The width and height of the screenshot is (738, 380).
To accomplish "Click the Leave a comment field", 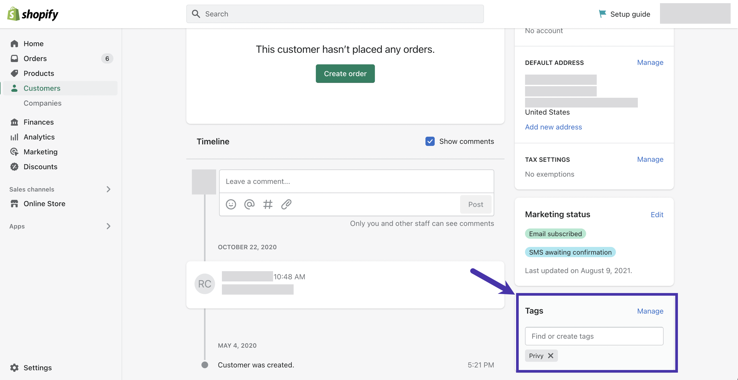I will coord(356,181).
